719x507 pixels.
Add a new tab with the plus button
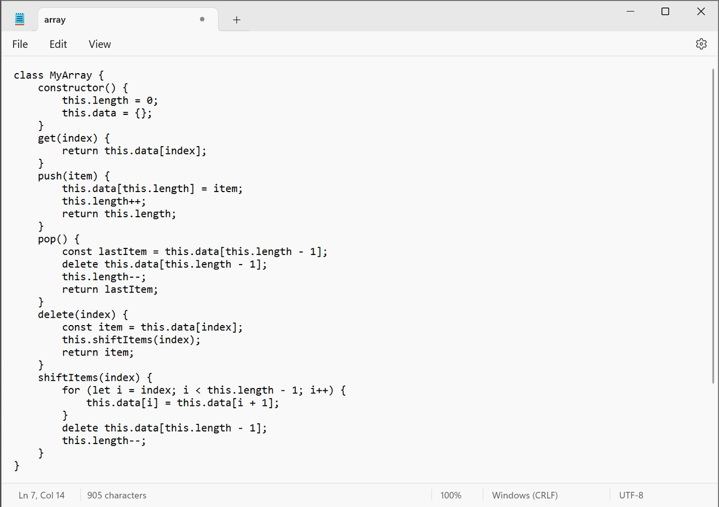point(236,20)
